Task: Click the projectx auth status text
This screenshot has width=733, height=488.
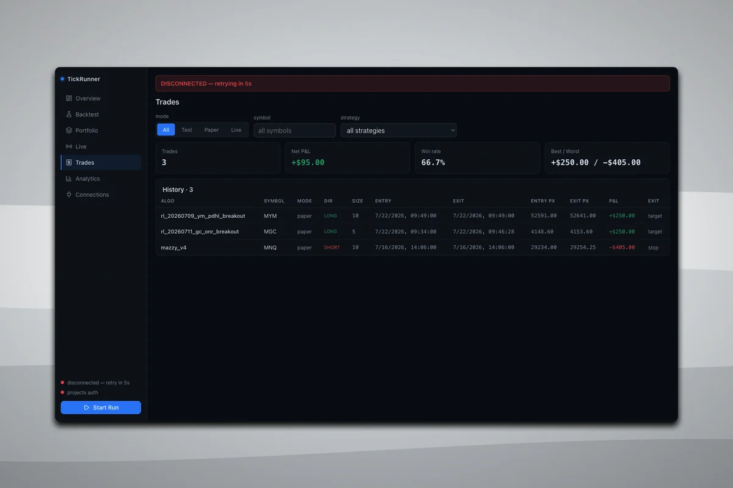Action: pos(82,392)
